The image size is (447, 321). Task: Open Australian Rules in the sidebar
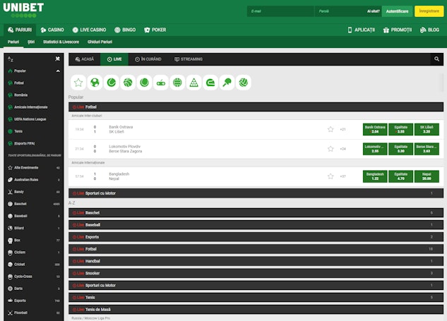click(34, 180)
